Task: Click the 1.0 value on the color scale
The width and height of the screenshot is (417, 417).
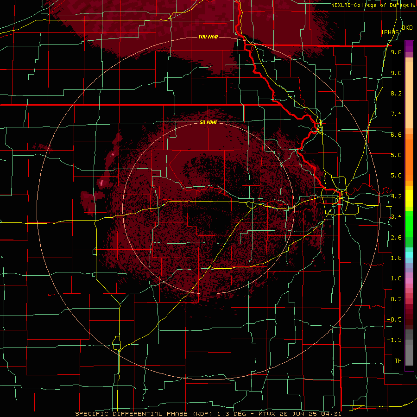Action: pos(396,278)
